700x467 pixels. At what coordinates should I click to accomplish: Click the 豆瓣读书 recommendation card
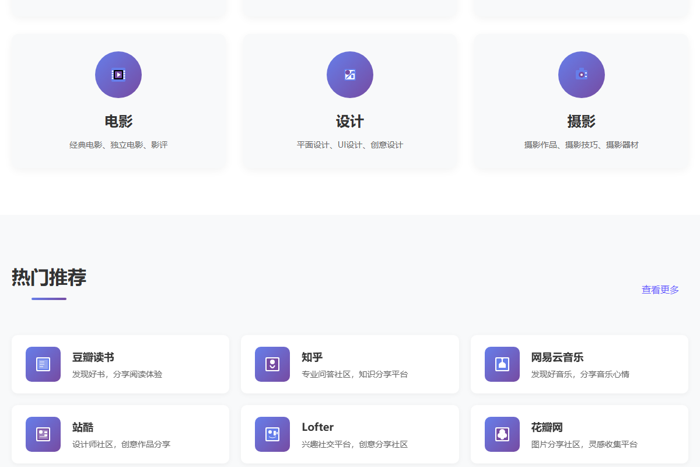(x=120, y=364)
